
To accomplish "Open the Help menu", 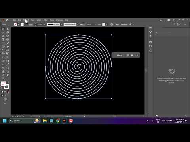I will pos(66,20).
